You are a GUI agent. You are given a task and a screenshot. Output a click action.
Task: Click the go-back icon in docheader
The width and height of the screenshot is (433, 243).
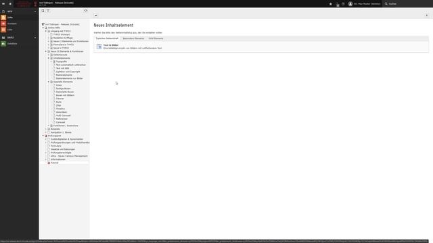[96, 16]
